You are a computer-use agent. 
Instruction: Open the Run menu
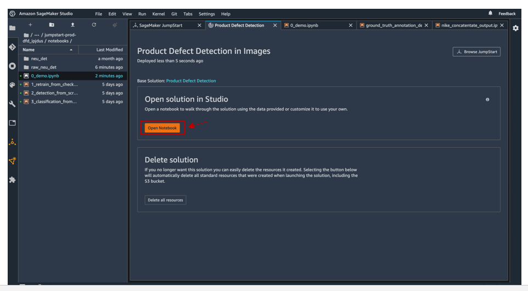pos(142,14)
